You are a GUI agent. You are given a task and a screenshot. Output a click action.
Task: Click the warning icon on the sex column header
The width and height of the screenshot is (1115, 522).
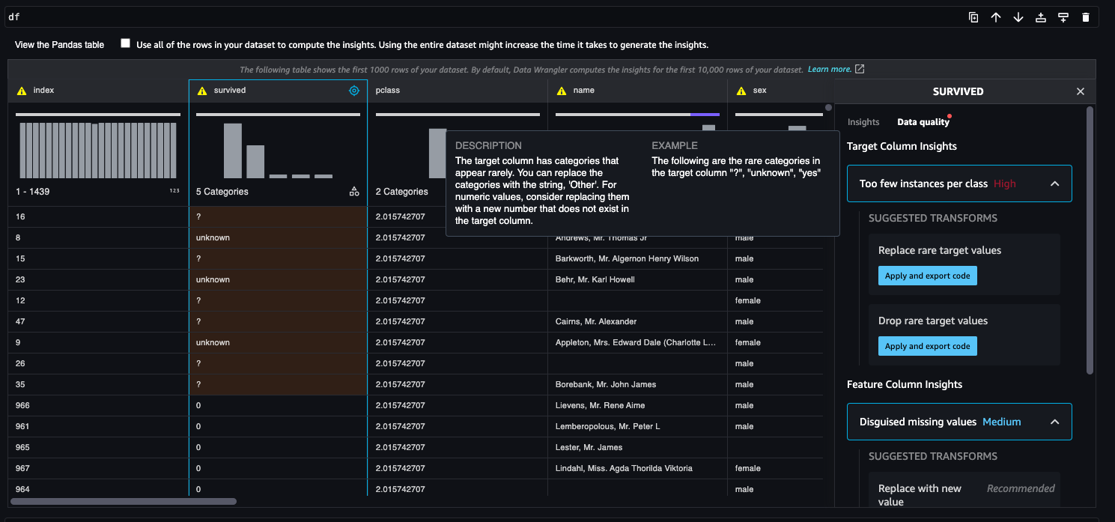(x=740, y=90)
